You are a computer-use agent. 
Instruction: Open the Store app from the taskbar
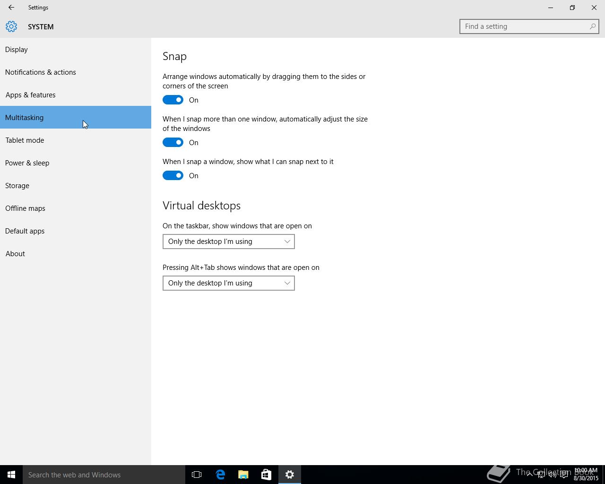[266, 475]
